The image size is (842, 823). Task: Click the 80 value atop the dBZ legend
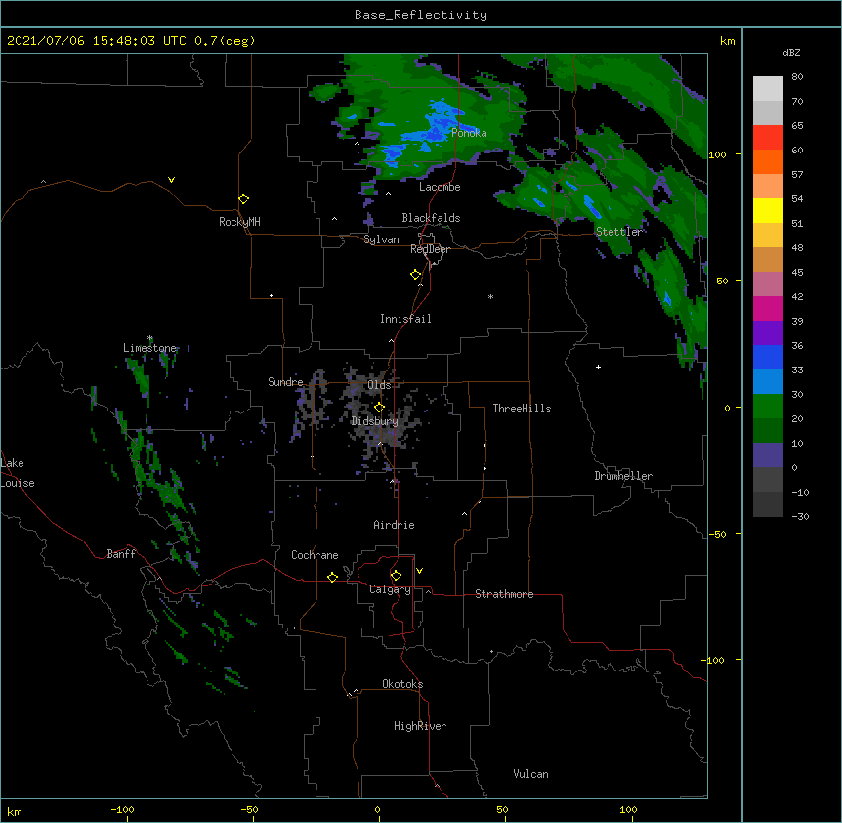coord(797,77)
